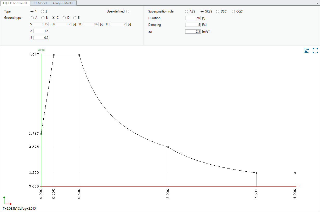Enable the User-defined radio option
320x212 pixels.
(128, 11)
